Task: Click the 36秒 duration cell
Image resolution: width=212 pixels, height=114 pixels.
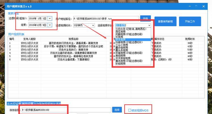Action: click(190, 43)
